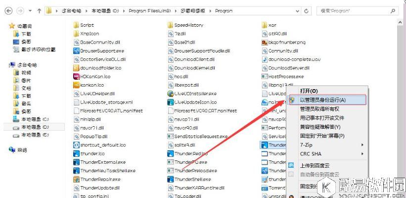Select the ThunderRepair.exe toolbox icon
406x198 pixels.
coord(76,179)
